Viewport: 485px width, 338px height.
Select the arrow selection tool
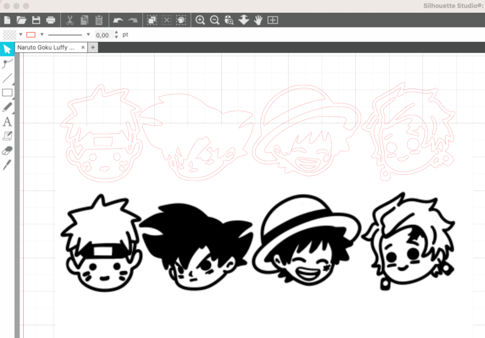(x=7, y=49)
